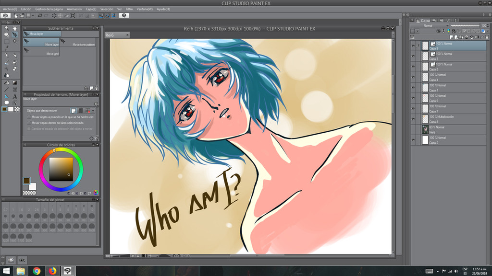Click the CLIP STUDIO spiral icon
Image resolution: width=492 pixels, height=276 pixels.
tap(6, 15)
